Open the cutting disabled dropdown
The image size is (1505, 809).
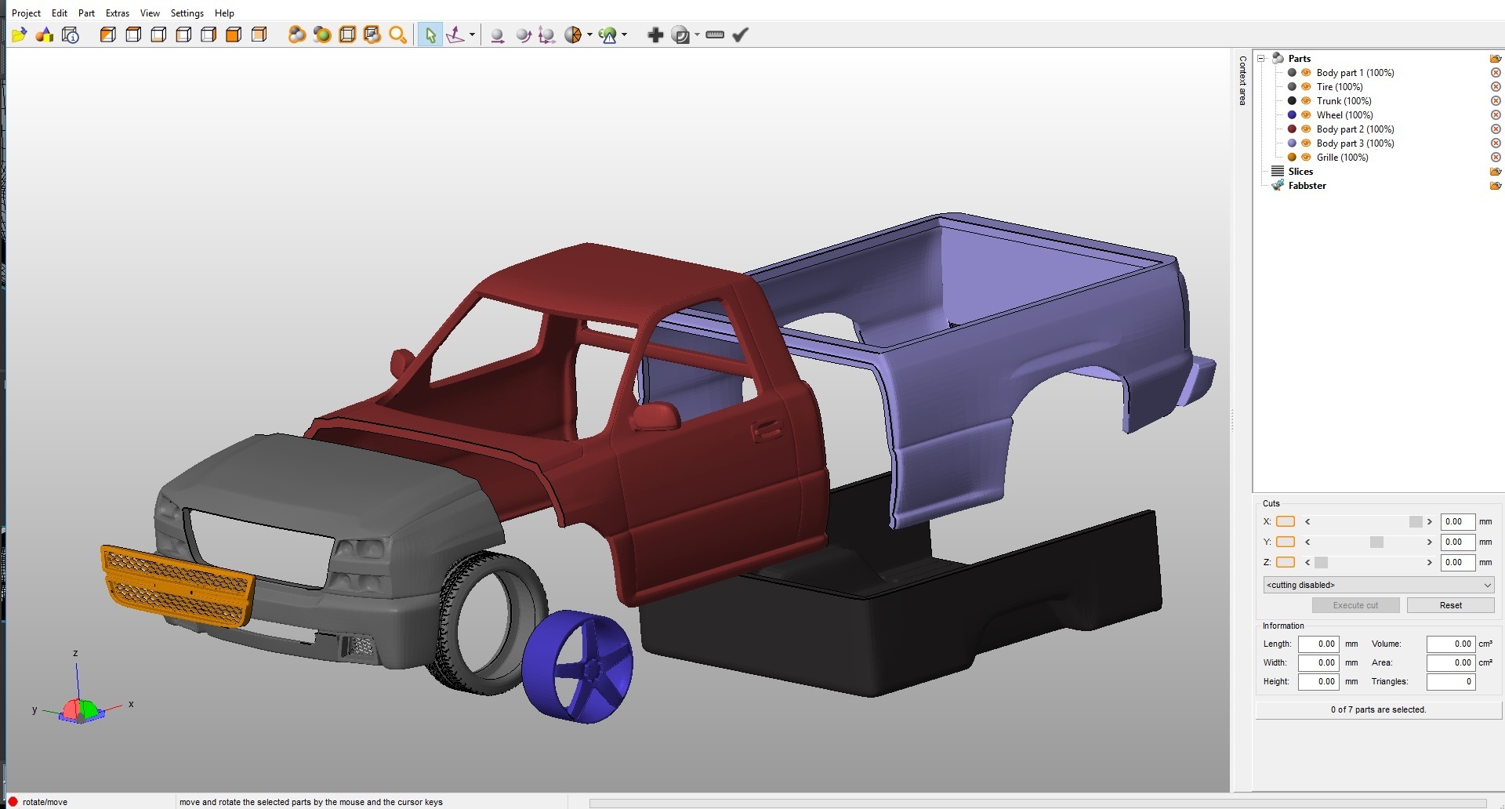click(1378, 585)
